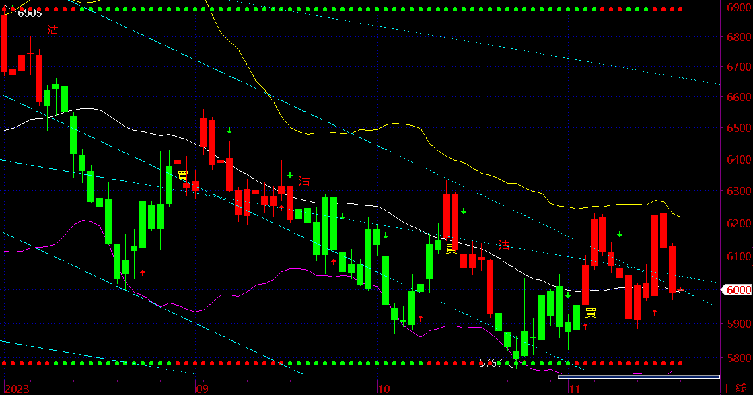Click the 6400 price axis label
Viewport: 753px width, 395px height.
(739, 159)
